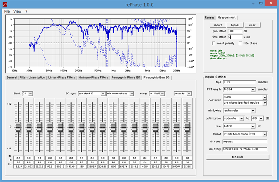Switch to the Ranges tab
The width and height of the screenshot is (279, 182).
coord(210,17)
